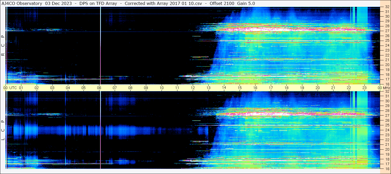Pick the '06' hour label on the UTC axis
Image resolution: width=391 pixels, height=174 pixels.
(99, 88)
